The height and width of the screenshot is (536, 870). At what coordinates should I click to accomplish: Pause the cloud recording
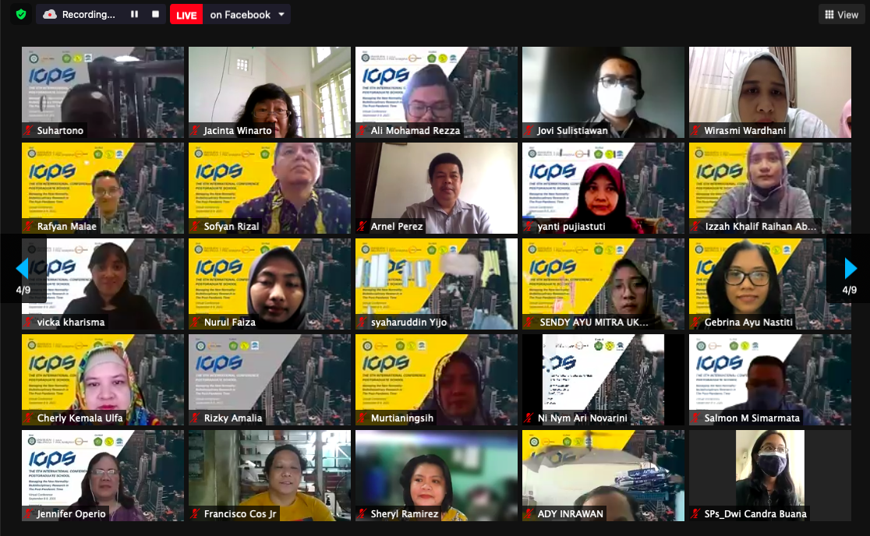(x=134, y=14)
